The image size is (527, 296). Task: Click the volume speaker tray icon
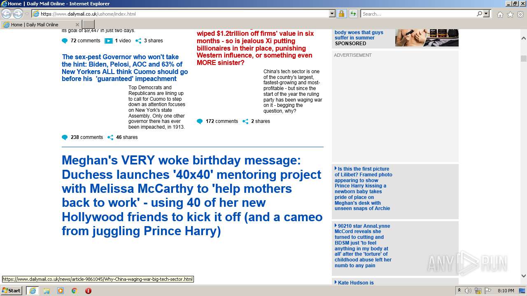[x=468, y=291]
